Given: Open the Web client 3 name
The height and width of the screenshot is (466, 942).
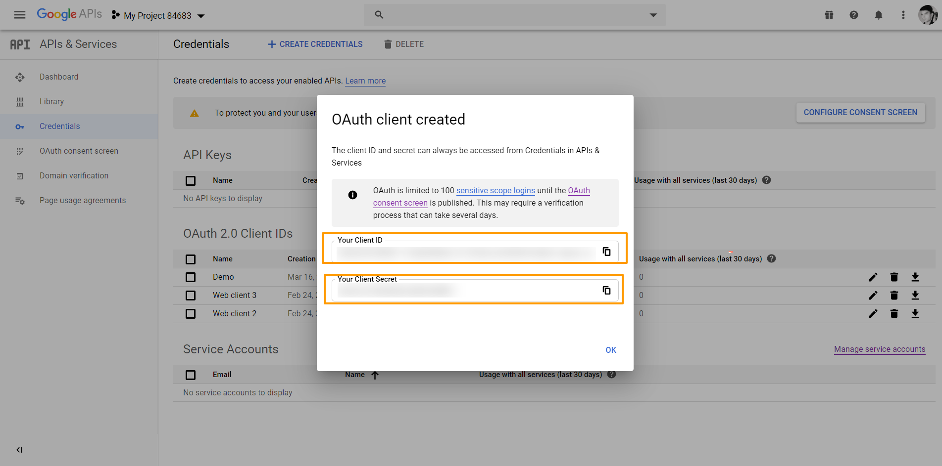Looking at the screenshot, I should [235, 296].
